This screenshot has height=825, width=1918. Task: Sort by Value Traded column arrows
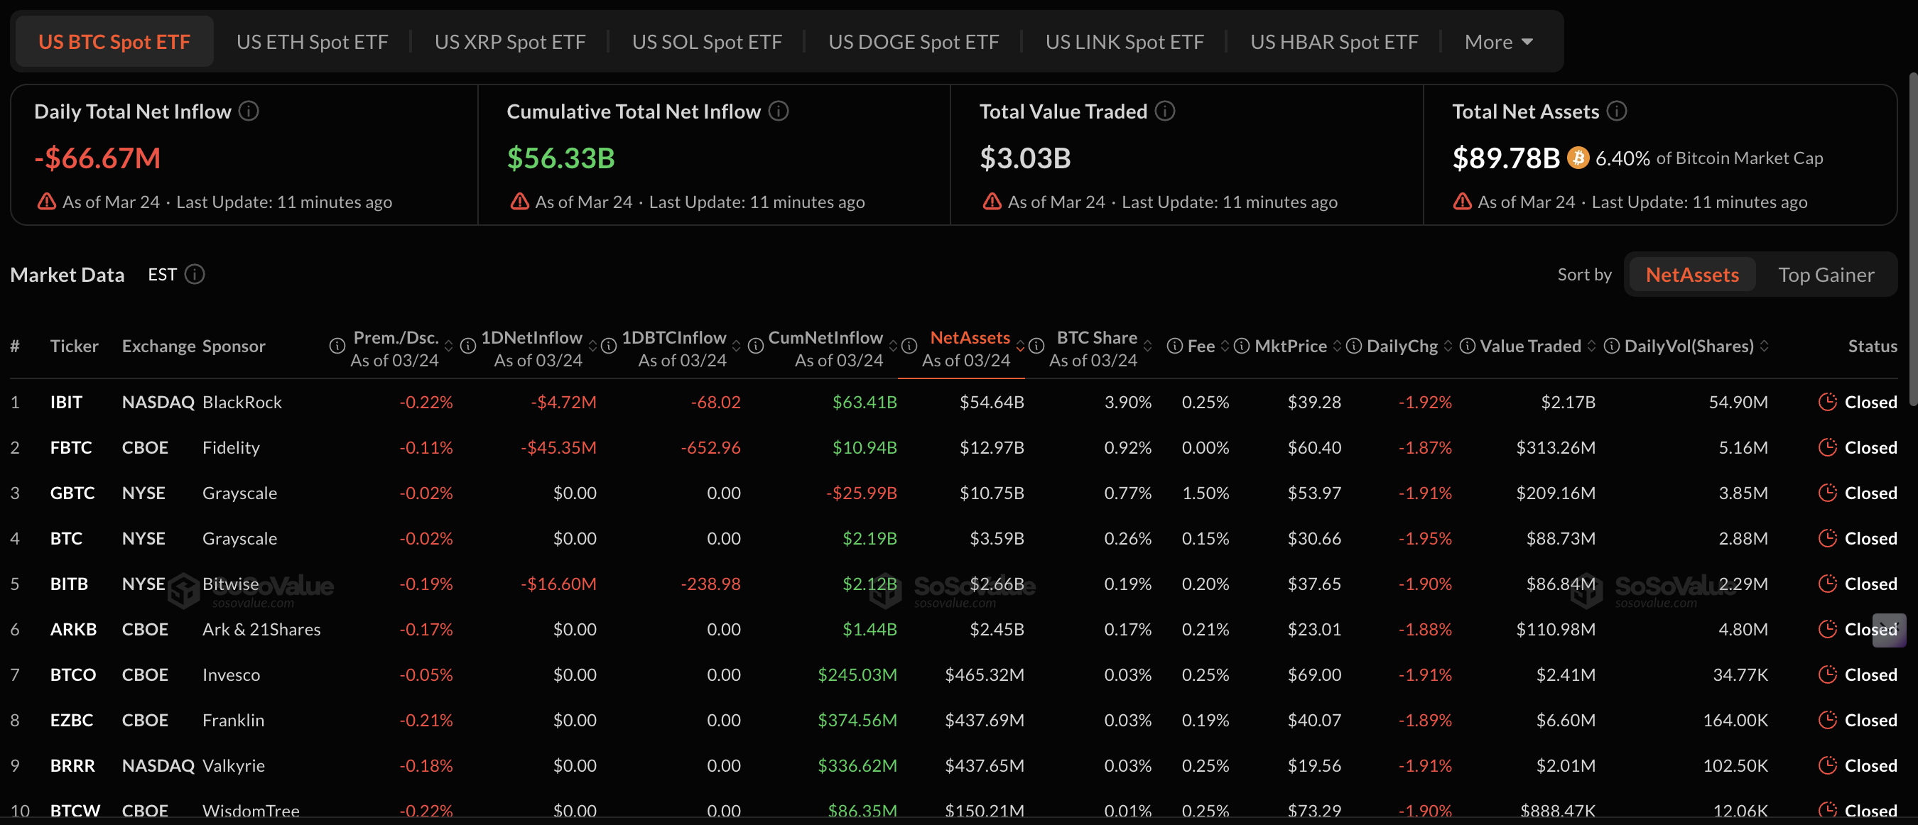(x=1592, y=346)
